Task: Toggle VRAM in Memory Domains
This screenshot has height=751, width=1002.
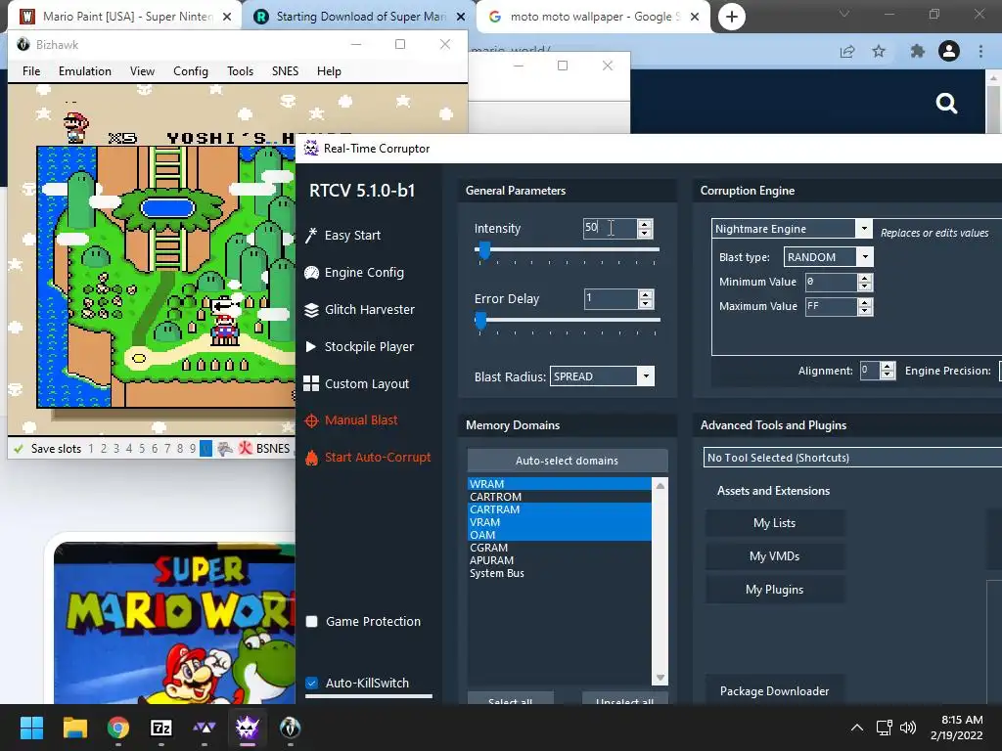Action: [x=559, y=522]
